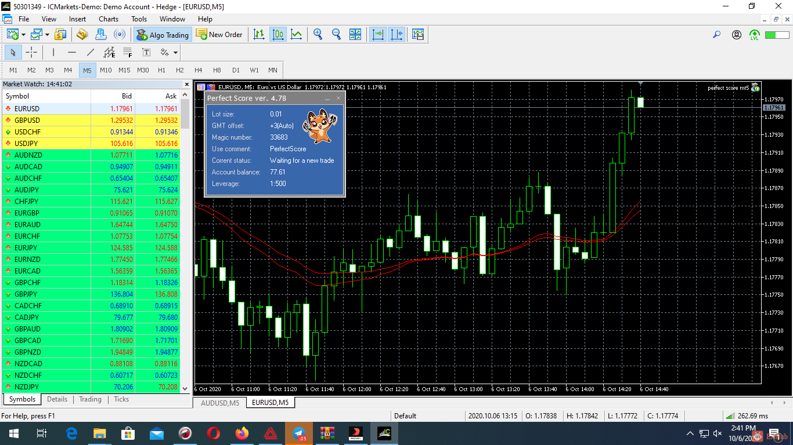The width and height of the screenshot is (793, 445).
Task: Switch to Market Watch Trading tab
Action: tap(90, 399)
